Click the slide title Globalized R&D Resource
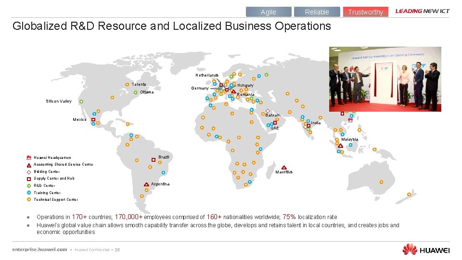Viewport: 462px width, 260px height. click(171, 26)
